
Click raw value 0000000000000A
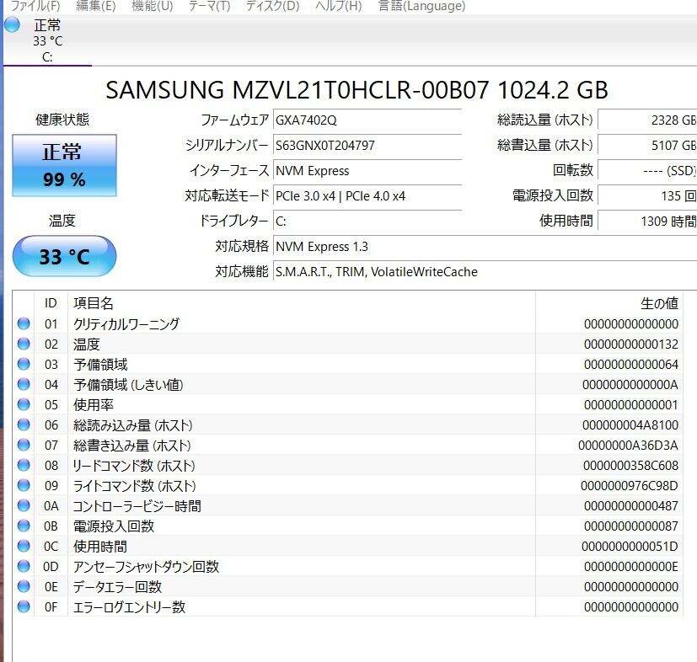click(x=630, y=384)
